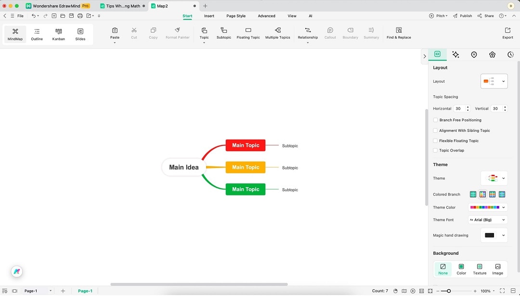Screen dimensions: 520x296
Task: Set background fill to Color
Action: [x=461, y=269]
